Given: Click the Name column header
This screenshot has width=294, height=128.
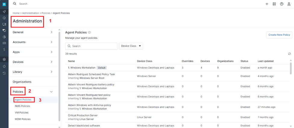Looking at the screenshot, I should (x=71, y=61).
